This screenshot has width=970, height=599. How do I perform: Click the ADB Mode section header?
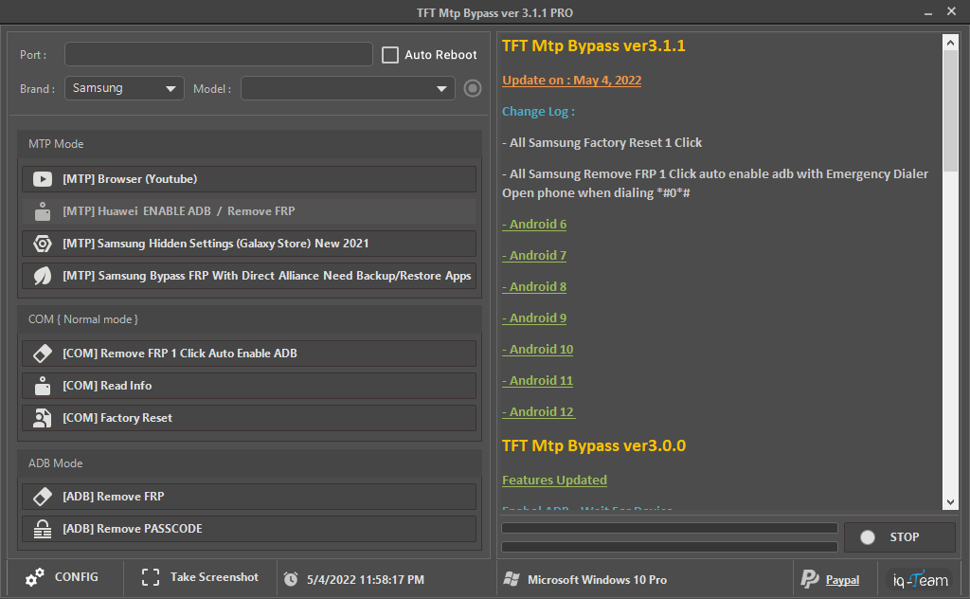pos(249,463)
